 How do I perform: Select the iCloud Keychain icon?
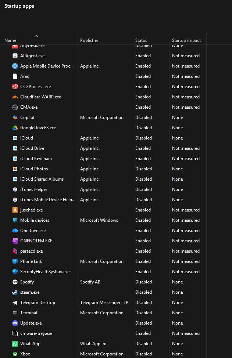(15, 159)
